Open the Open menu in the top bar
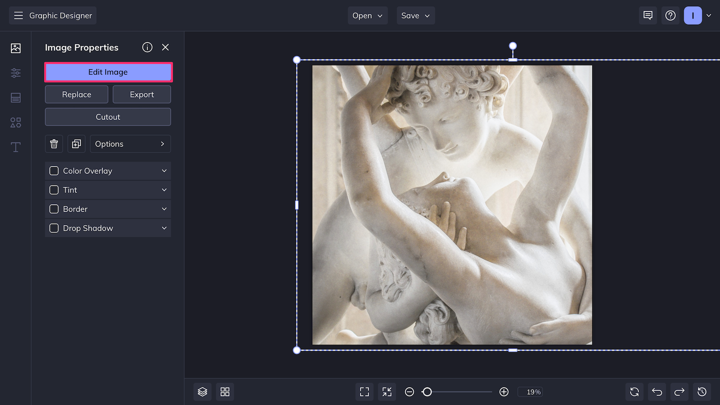 pos(367,15)
